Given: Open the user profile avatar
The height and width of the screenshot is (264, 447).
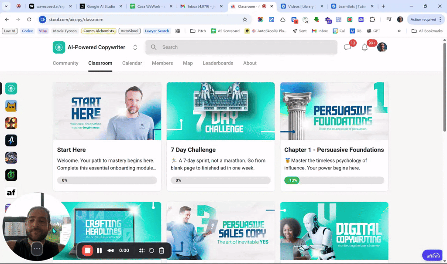Looking at the screenshot, I should [382, 47].
